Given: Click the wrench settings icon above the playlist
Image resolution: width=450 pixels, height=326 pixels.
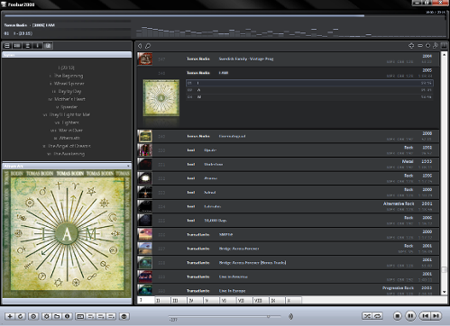Looking at the screenshot, I should coord(436,46).
